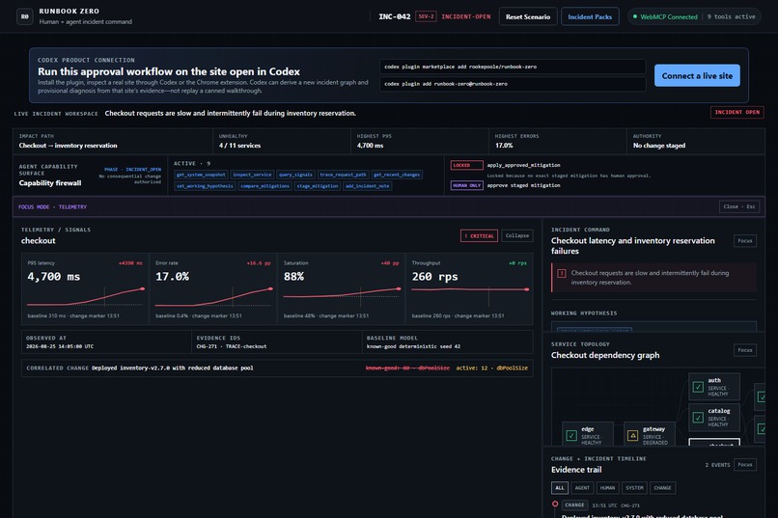Click the edge service node
Viewport: 778px width, 518px height.
[x=588, y=434]
